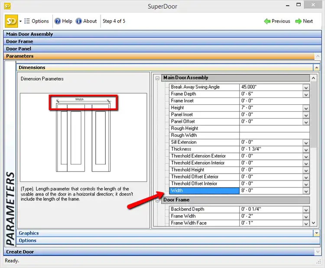The image size is (325, 268).
Task: Select the Rough Width parameter row
Action: click(x=239, y=135)
